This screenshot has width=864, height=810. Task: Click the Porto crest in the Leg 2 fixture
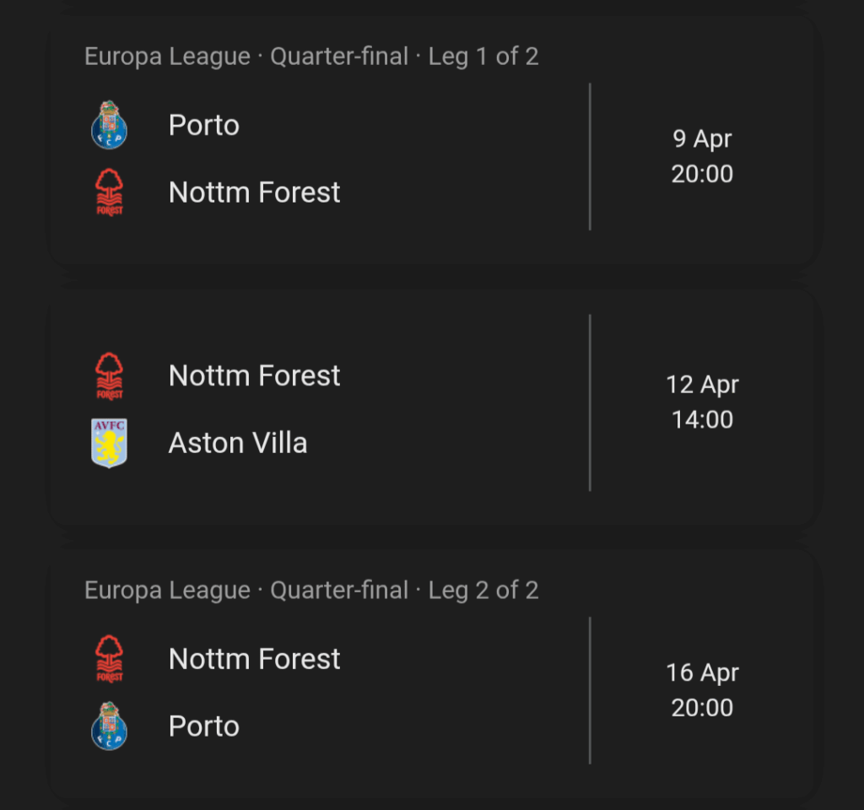(x=108, y=725)
